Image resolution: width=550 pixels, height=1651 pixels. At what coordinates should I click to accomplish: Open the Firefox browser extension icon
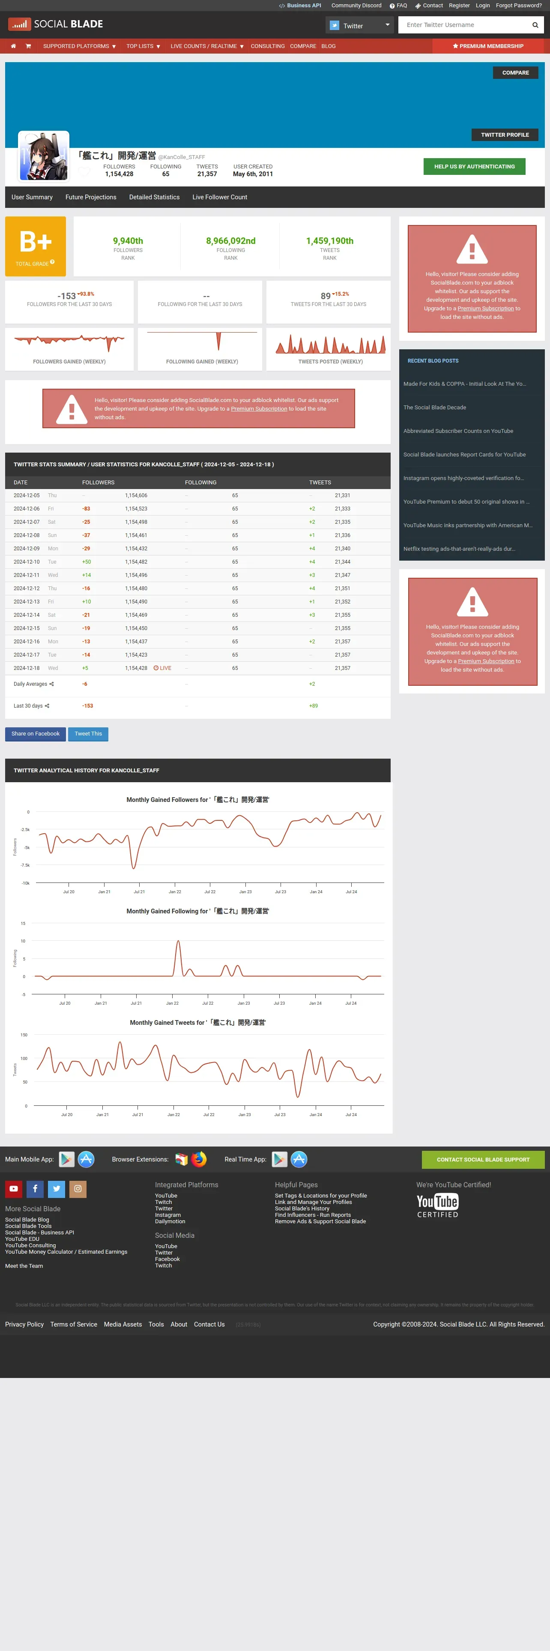click(x=199, y=1159)
